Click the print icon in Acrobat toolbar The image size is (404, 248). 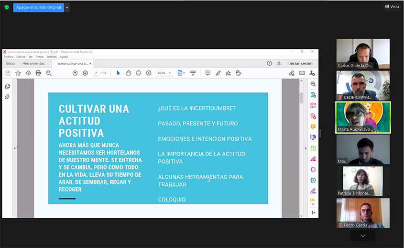38,73
